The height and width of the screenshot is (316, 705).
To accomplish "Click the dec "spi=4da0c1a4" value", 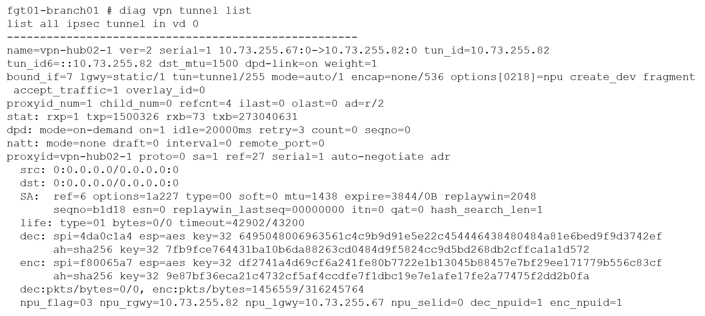I will click(93, 236).
